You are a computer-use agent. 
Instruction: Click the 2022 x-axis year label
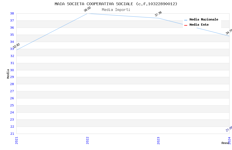click(87, 140)
